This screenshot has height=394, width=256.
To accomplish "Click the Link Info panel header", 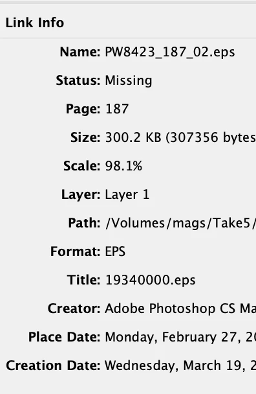I will point(35,23).
